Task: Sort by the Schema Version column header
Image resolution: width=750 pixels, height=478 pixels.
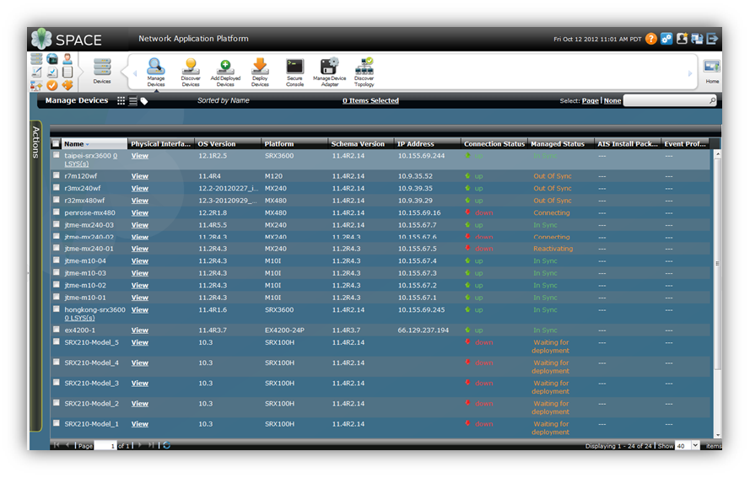Action: click(361, 144)
